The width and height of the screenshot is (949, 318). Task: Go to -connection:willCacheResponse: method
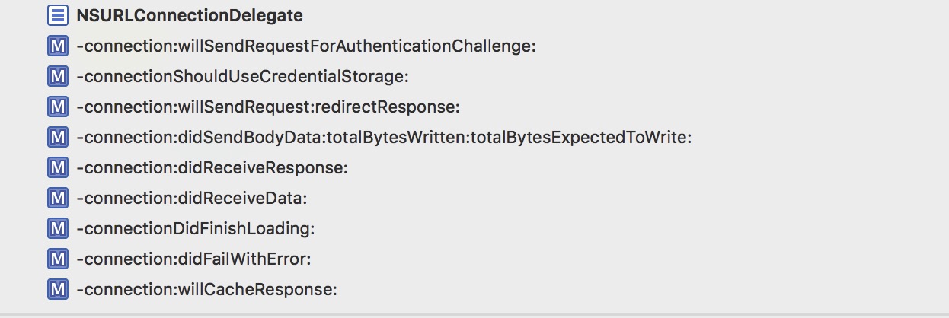206,289
